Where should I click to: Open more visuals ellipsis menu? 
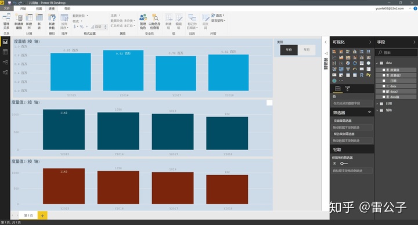coord(341,81)
